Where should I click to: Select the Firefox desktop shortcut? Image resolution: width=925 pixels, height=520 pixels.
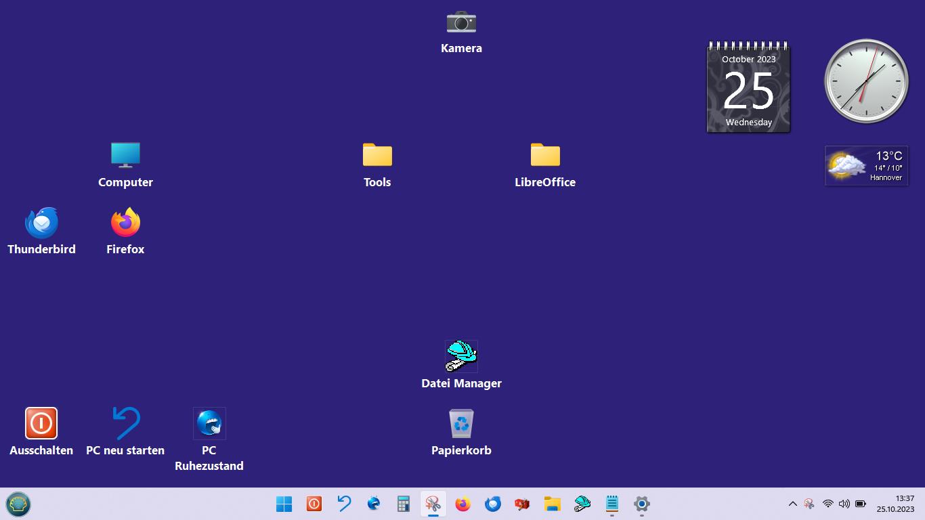pos(125,232)
